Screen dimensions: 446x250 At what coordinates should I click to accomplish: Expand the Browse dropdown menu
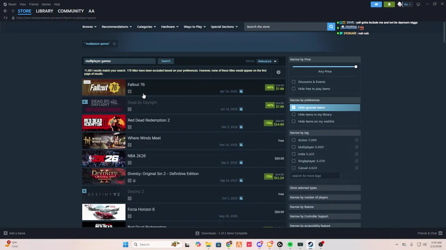point(90,27)
